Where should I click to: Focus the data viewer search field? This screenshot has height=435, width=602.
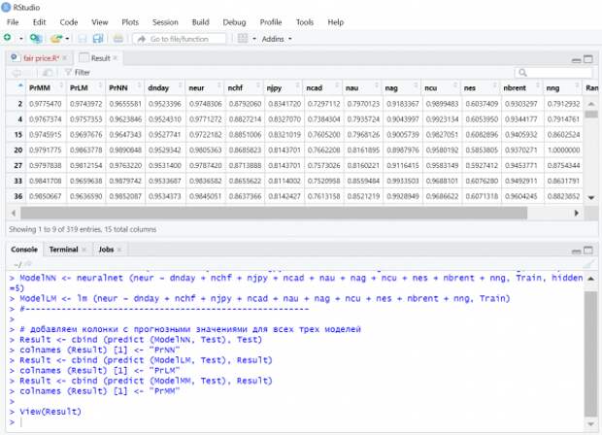pyautogui.click(x=553, y=72)
